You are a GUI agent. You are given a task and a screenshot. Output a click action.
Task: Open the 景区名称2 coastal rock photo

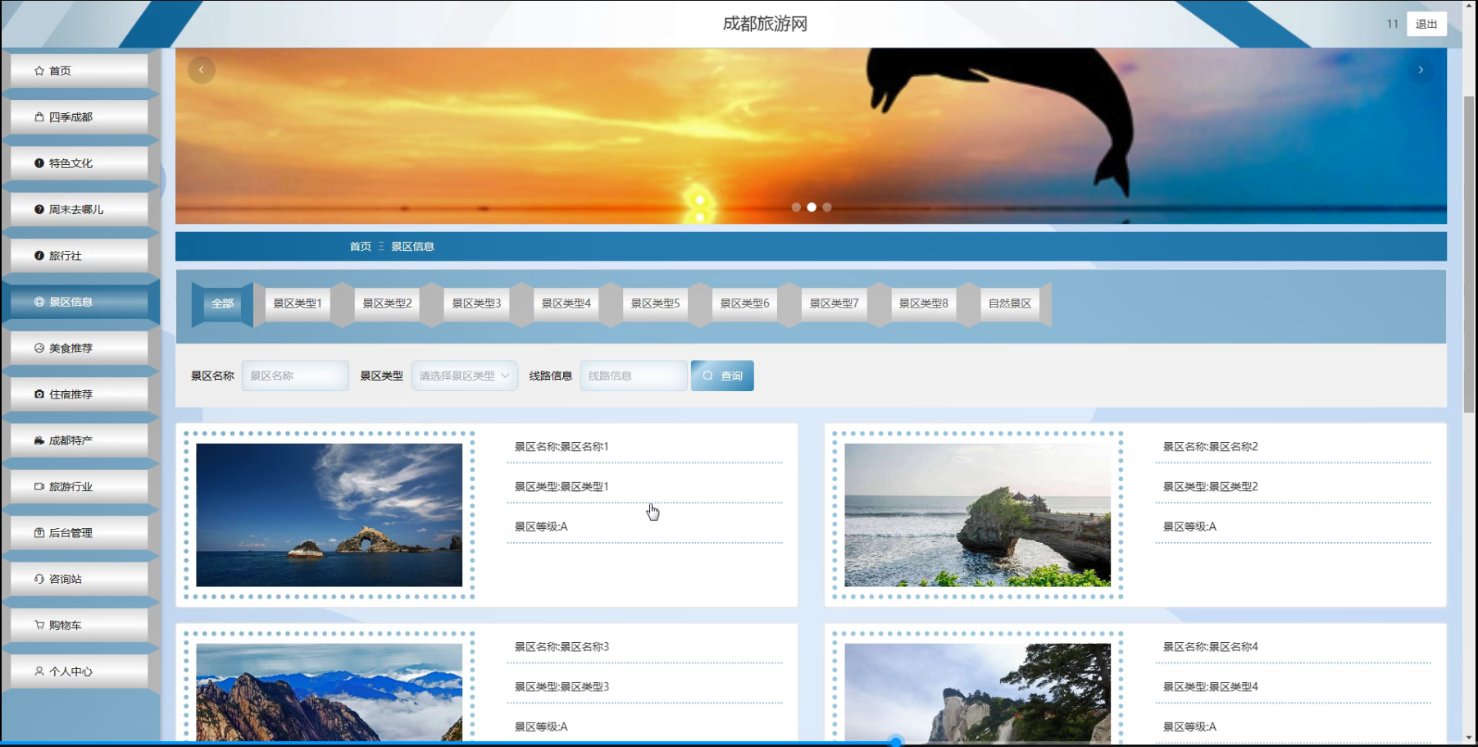point(977,515)
